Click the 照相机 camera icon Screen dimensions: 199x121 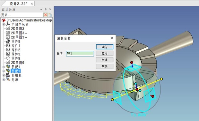click(8, 75)
